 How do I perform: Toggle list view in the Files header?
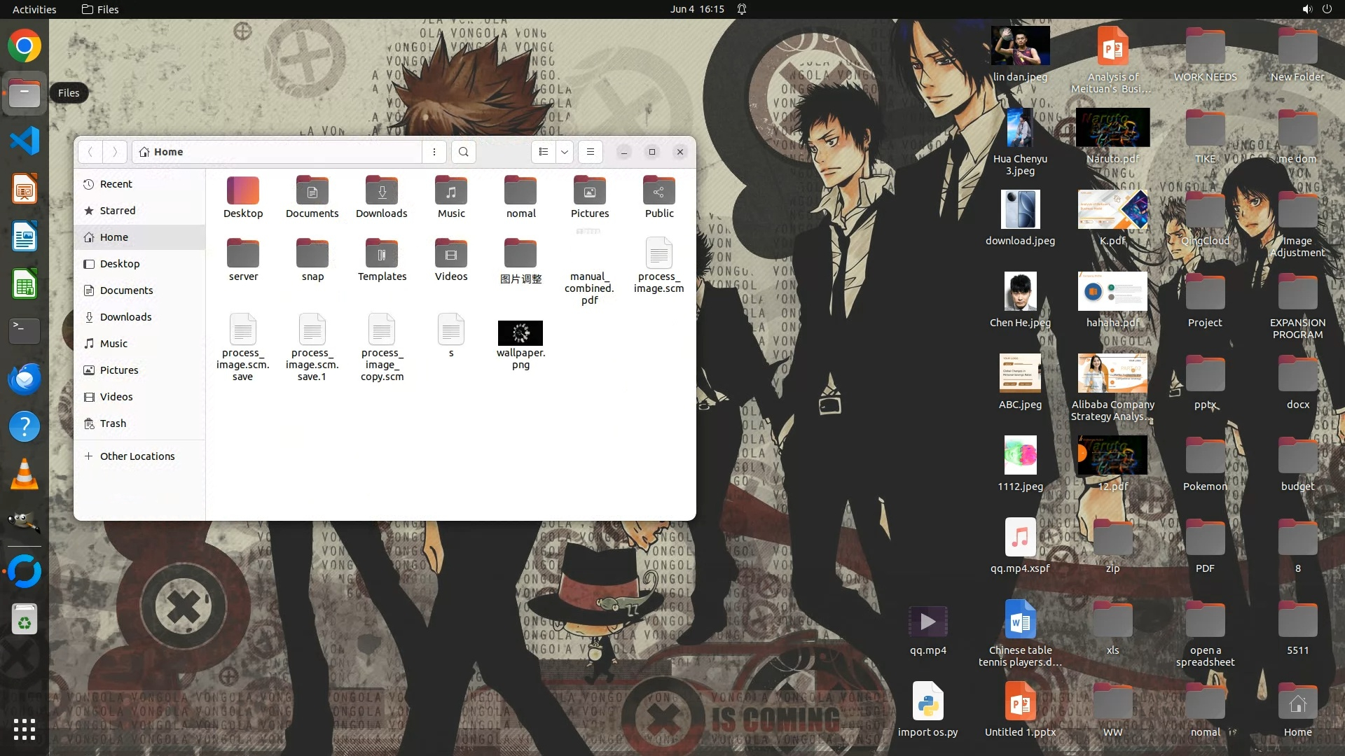(544, 152)
